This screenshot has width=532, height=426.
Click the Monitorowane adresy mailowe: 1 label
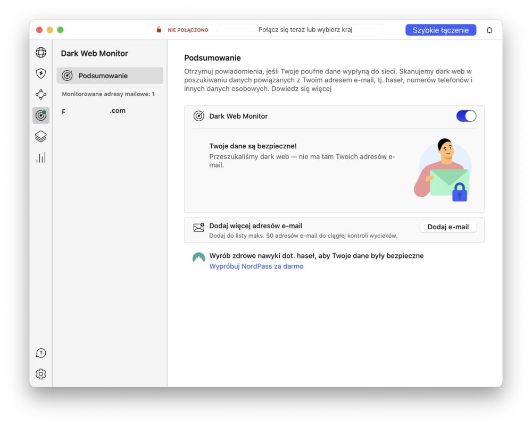[x=108, y=94]
